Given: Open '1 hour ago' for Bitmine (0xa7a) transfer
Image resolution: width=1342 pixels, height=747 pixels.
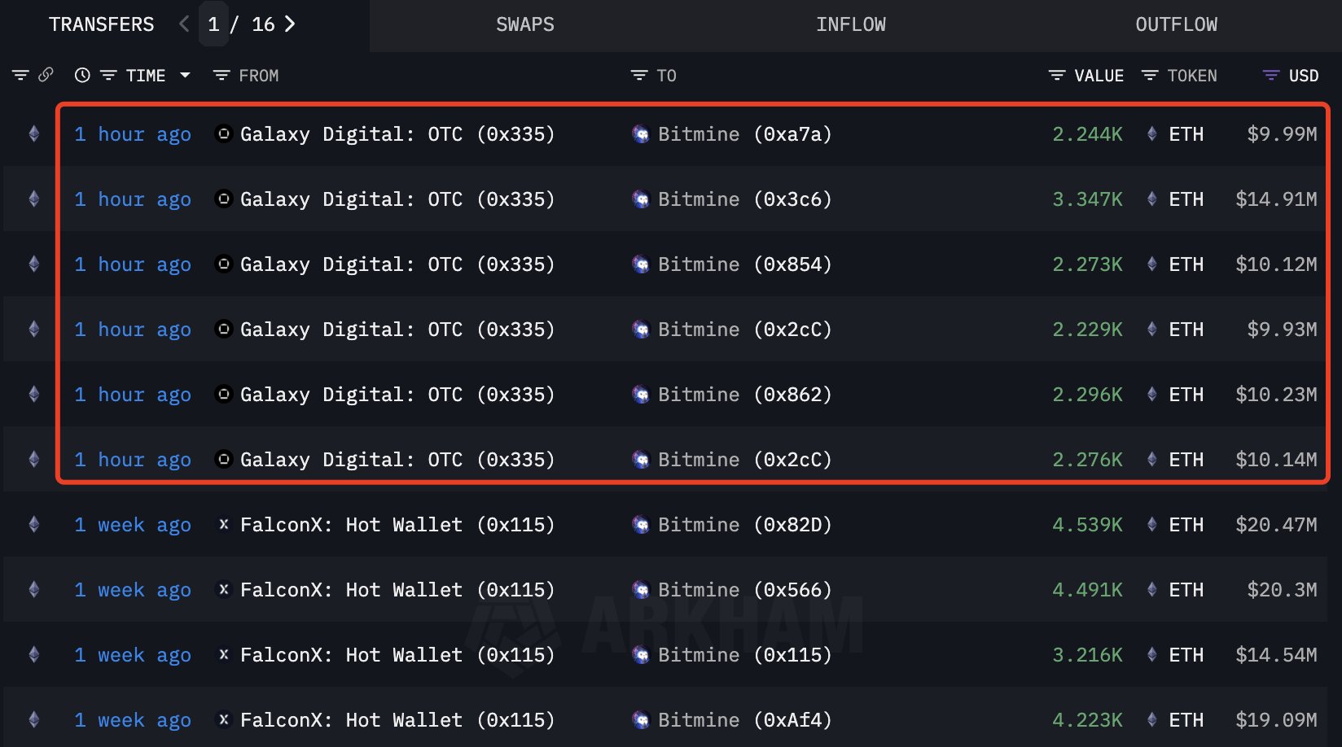Looking at the screenshot, I should click(133, 134).
